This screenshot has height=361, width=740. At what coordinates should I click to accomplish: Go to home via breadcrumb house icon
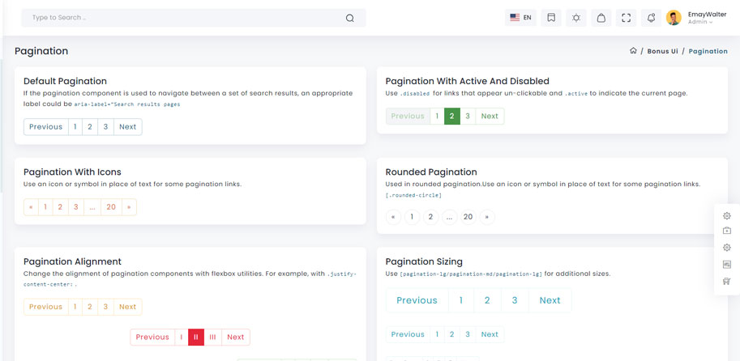click(633, 50)
